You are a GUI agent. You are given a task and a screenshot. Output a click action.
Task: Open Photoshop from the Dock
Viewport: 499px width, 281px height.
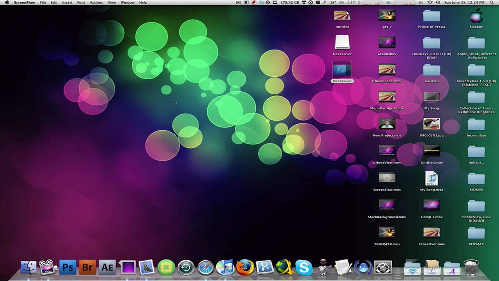(68, 267)
